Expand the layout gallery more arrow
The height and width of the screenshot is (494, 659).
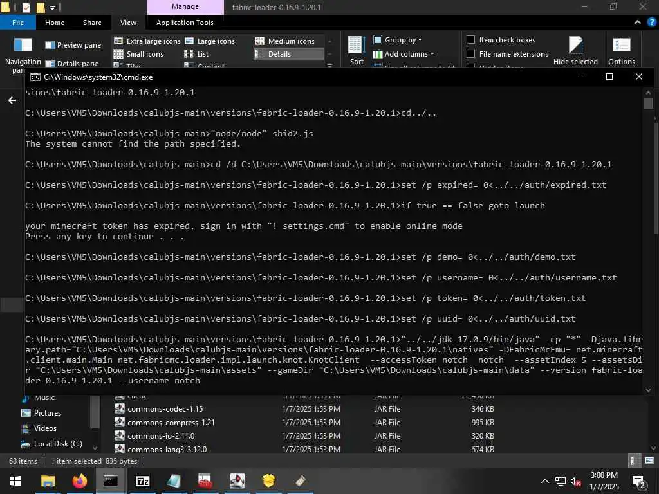pos(330,66)
